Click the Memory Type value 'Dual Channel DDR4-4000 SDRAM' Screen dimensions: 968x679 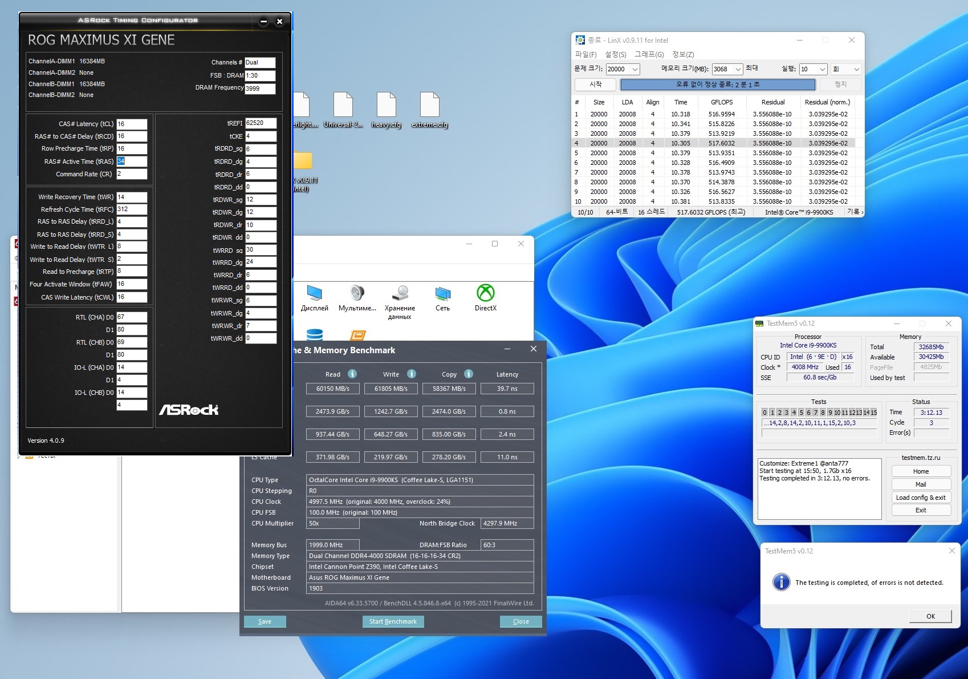[x=420, y=556]
